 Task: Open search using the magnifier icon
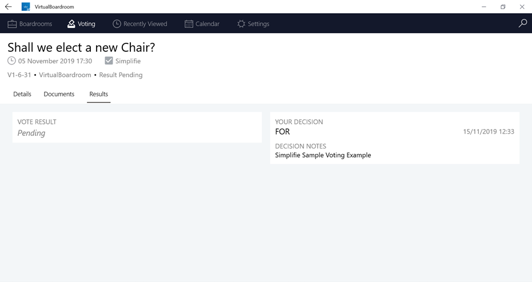523,23
